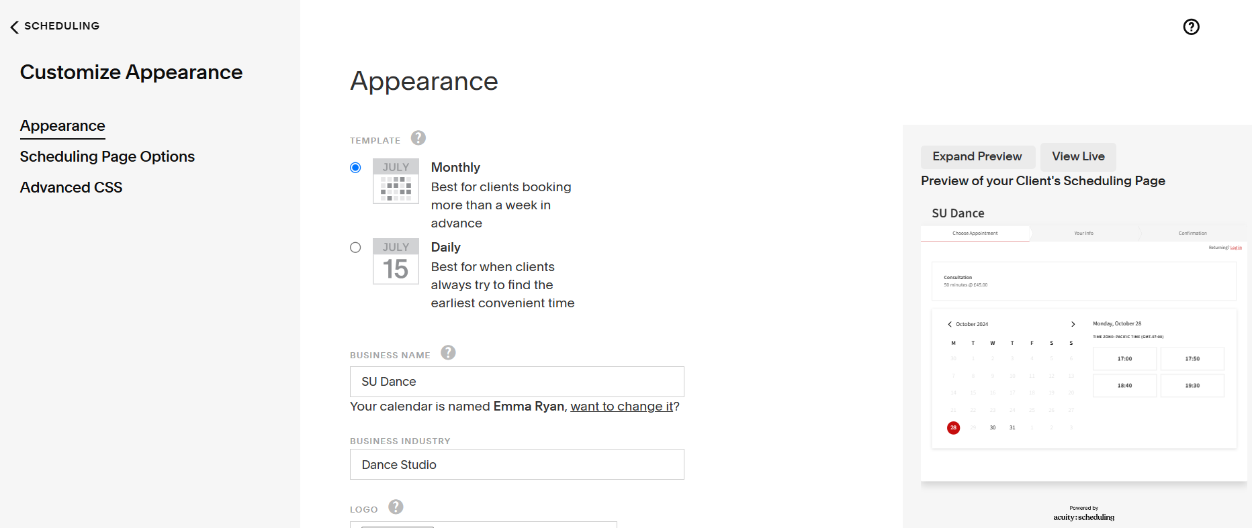The image size is (1252, 528).
Task: Advance preview calendar to next month
Action: coord(1073,324)
